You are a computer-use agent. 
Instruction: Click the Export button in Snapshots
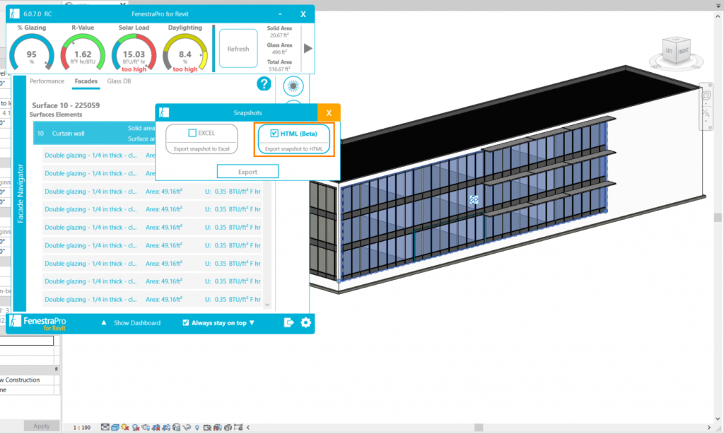pyautogui.click(x=248, y=171)
